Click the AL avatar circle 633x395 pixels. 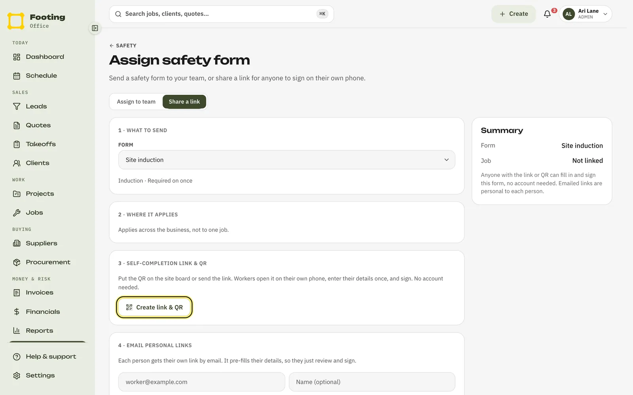pyautogui.click(x=569, y=14)
